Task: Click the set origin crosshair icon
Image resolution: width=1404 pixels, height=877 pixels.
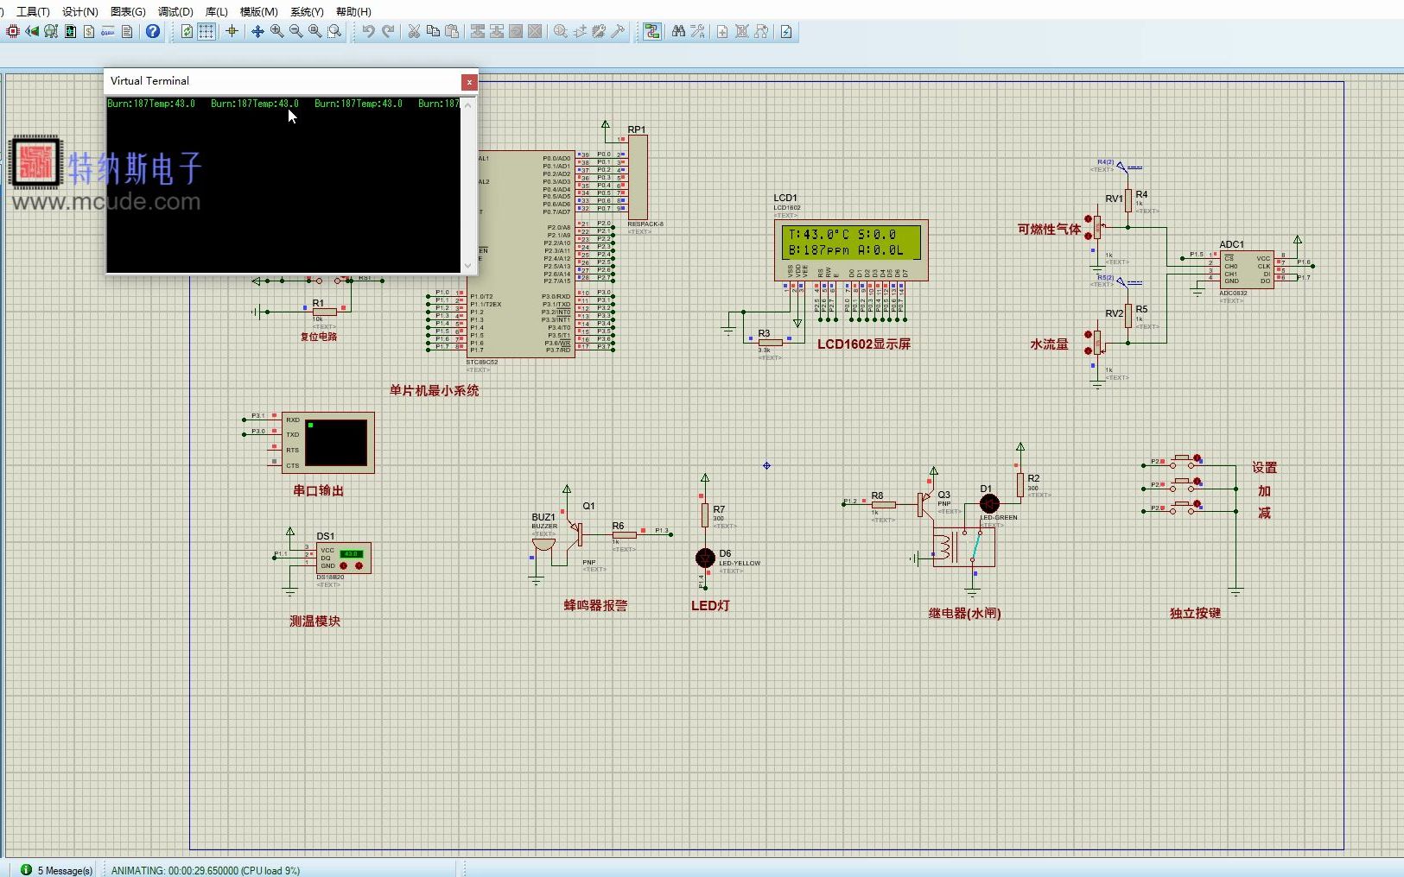Action: [x=232, y=31]
